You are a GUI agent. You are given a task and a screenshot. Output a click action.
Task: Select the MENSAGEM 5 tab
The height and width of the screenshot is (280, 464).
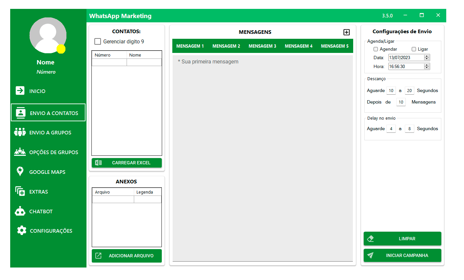[x=334, y=46]
